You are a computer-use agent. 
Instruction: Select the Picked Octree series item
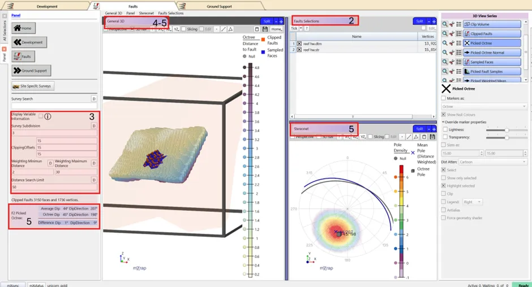[x=491, y=43]
